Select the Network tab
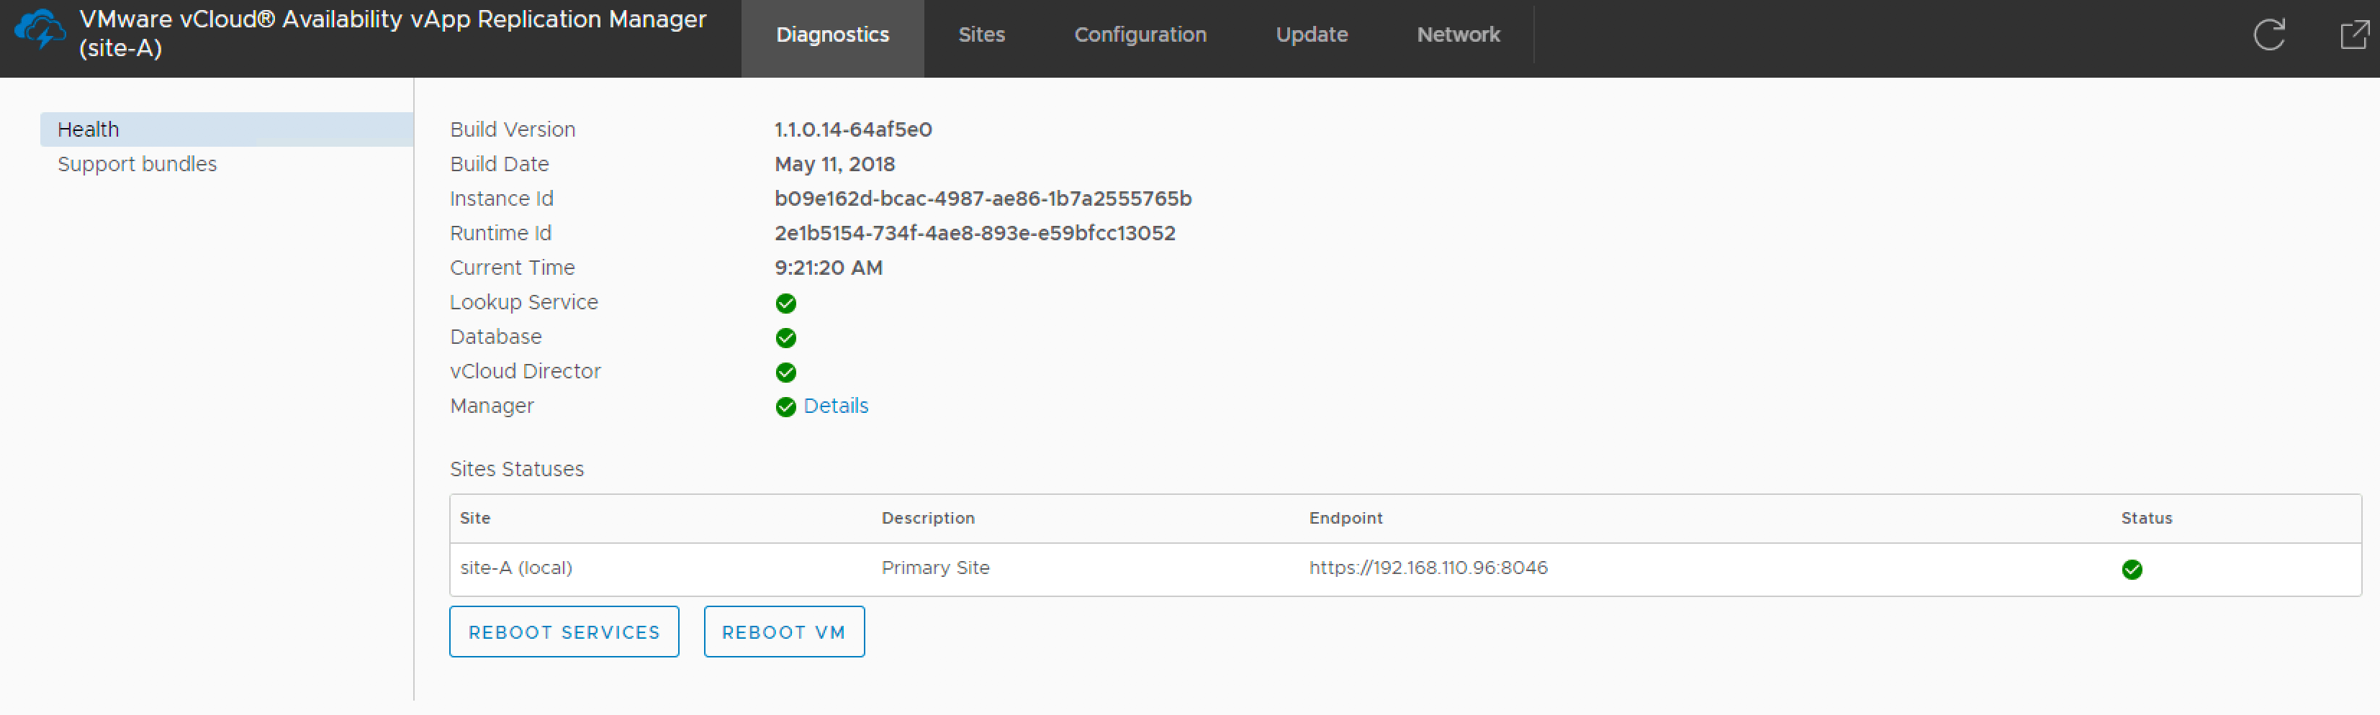Viewport: 2380px width, 715px height. point(1457,35)
